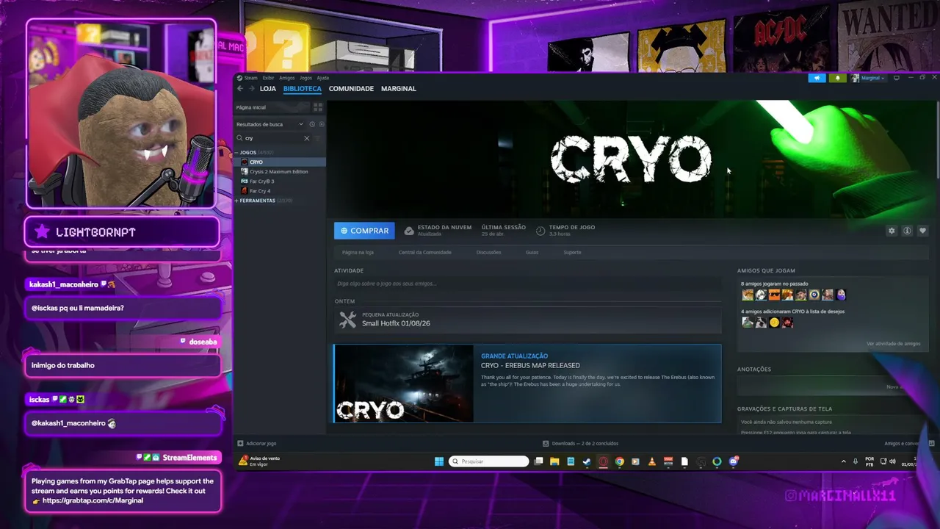This screenshot has width=940, height=529.
Task: Click the Windows taskbar search box
Action: point(489,461)
